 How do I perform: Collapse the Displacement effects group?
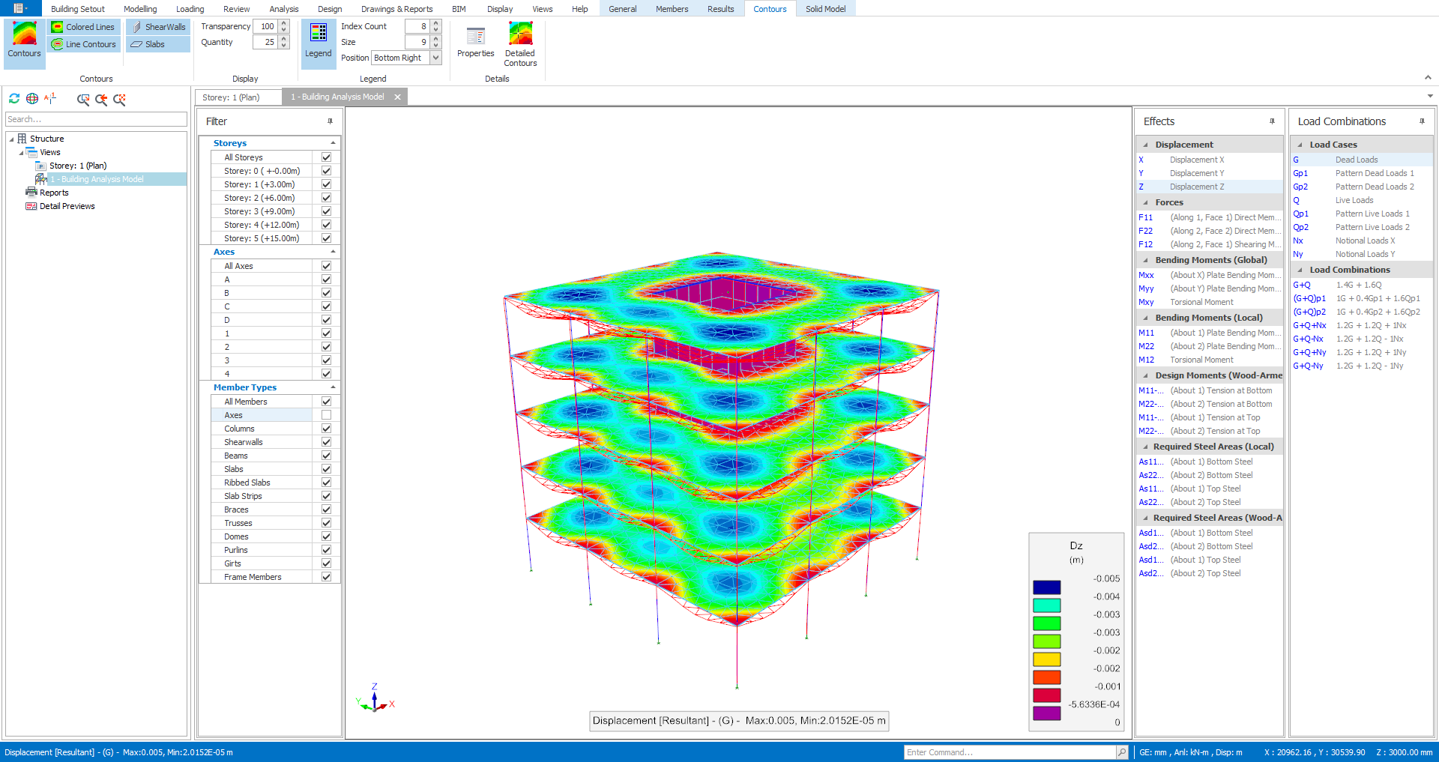click(x=1144, y=144)
